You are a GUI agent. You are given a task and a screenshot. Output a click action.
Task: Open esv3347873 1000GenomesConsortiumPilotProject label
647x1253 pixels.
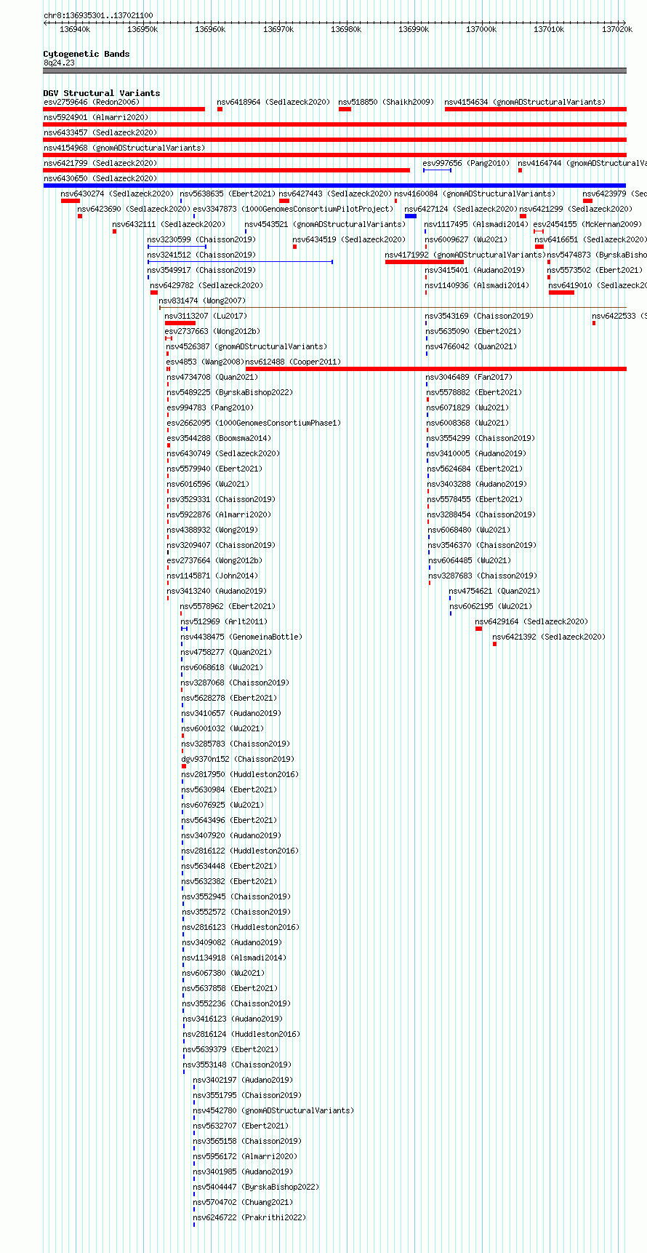pyautogui.click(x=293, y=210)
